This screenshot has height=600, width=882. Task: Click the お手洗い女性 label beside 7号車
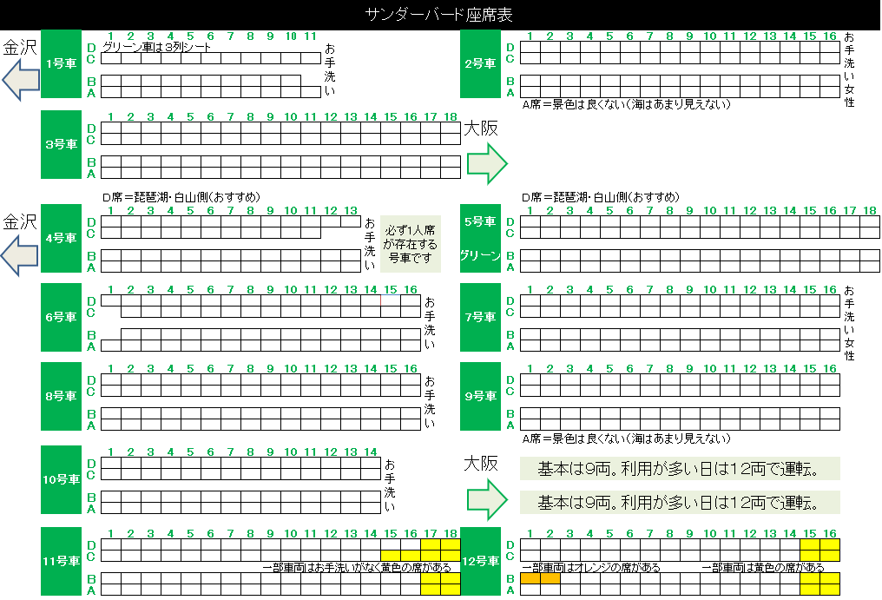(849, 323)
